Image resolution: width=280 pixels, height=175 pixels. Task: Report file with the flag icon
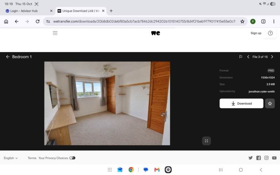click(241, 57)
